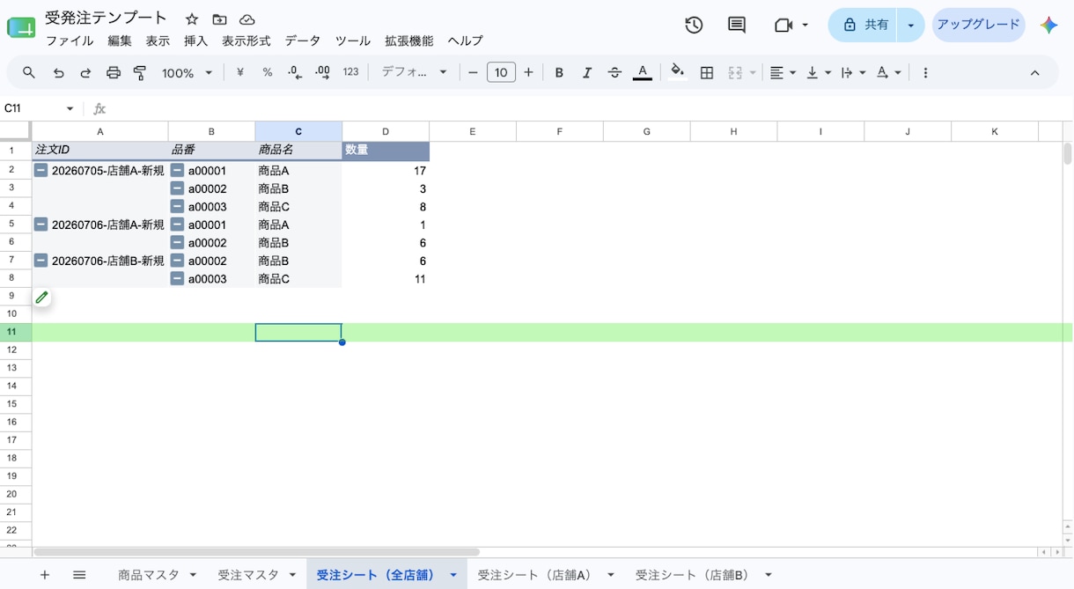Viewport: 1074px width, 589px height.
Task: Open the text color picker
Action: (x=643, y=72)
